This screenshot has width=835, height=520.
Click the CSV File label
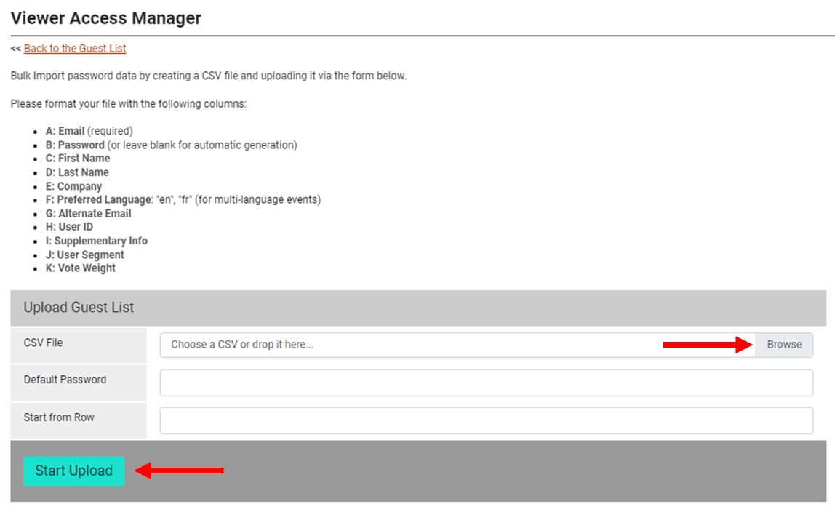click(x=44, y=343)
